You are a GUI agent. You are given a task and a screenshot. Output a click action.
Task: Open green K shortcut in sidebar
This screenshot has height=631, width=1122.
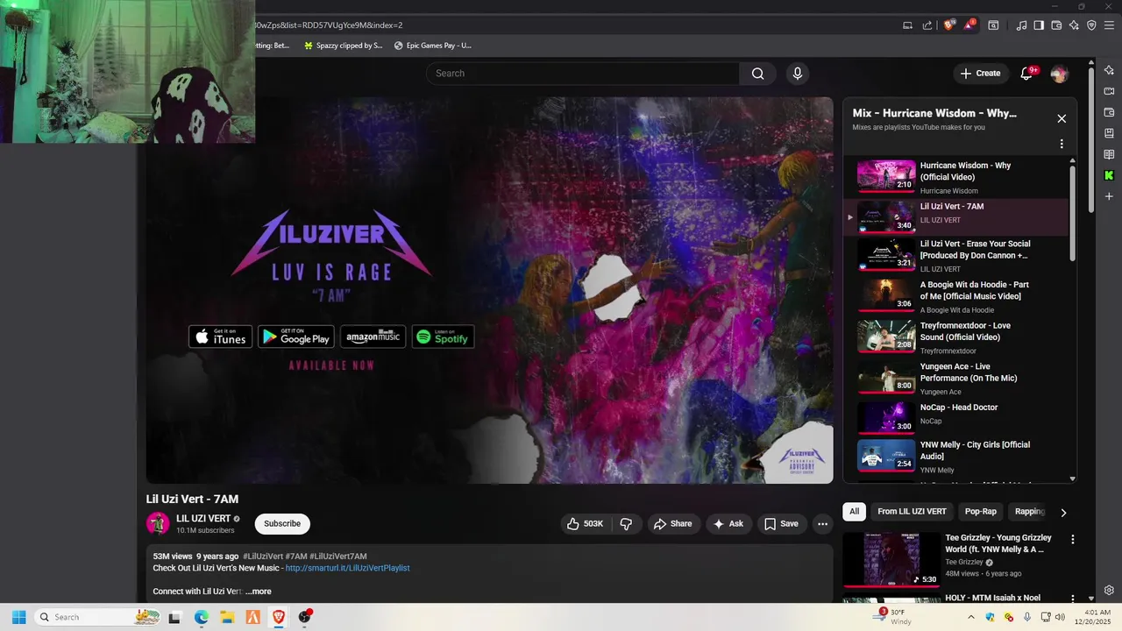[x=1109, y=175]
